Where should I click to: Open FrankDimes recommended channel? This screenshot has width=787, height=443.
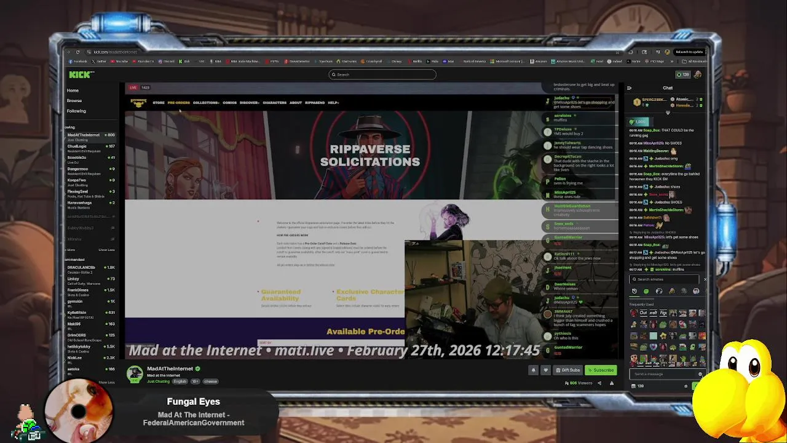(91, 292)
